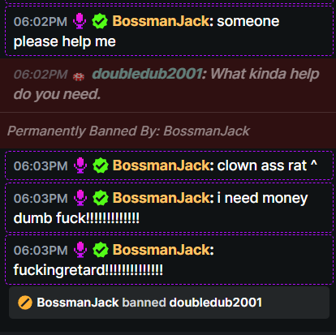Click the green verified badge beside the 06:02PM BossmanJack message
Viewport: 336px width, 335px height.
[100, 21]
